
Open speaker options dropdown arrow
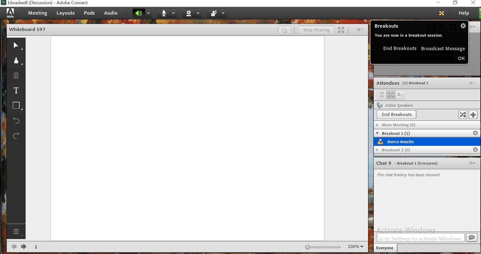149,13
